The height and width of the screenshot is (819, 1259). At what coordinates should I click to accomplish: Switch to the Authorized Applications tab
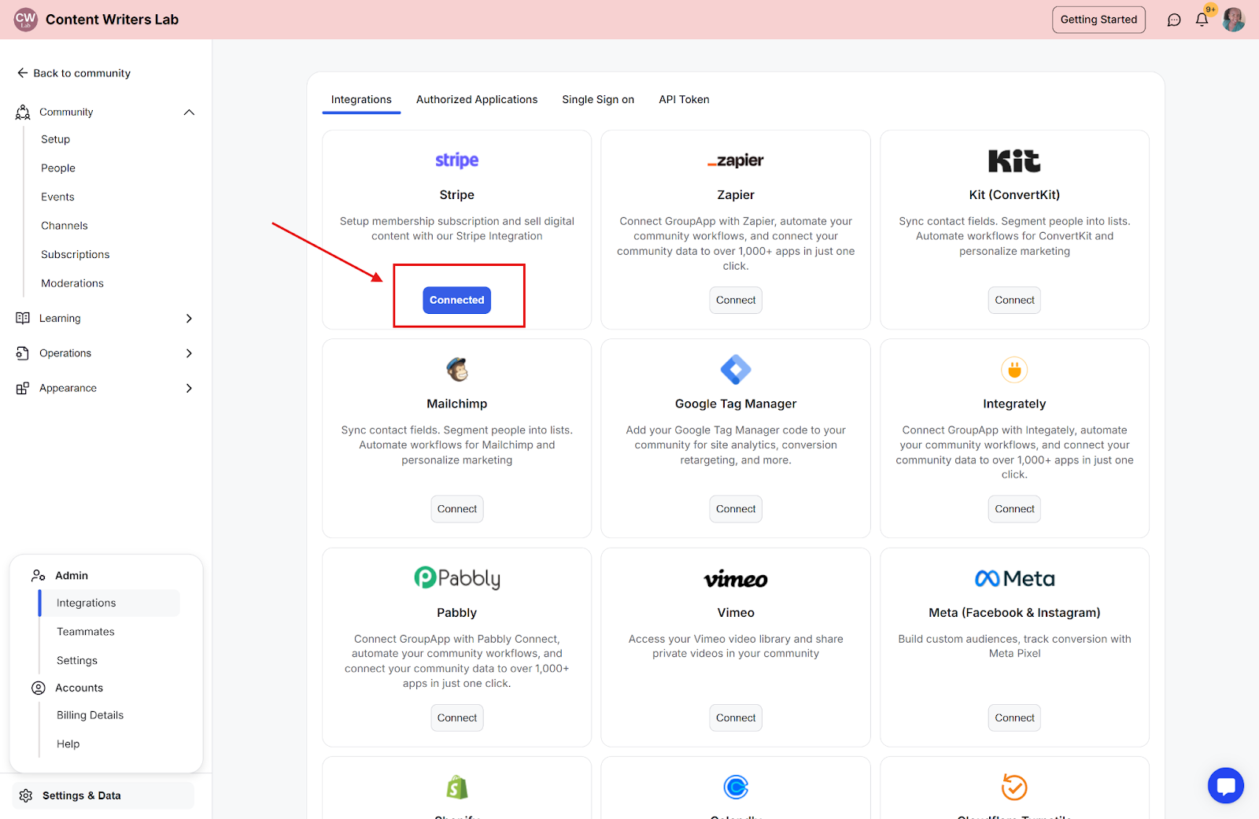coord(477,100)
